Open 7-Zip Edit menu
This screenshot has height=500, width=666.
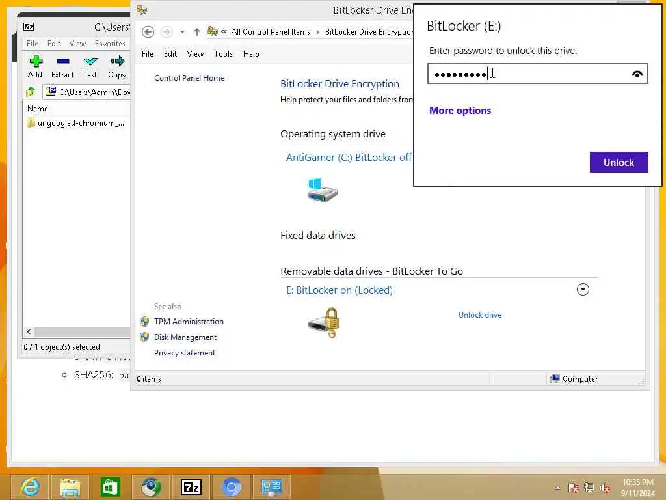54,44
